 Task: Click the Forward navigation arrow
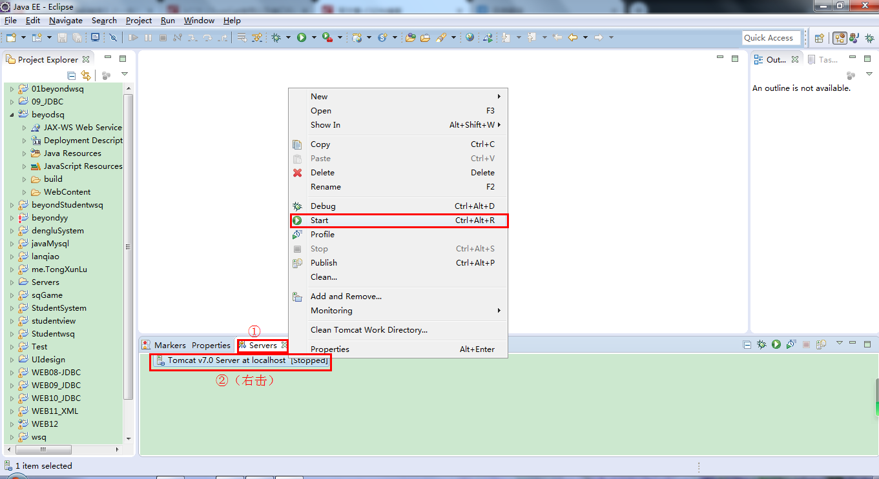pos(598,37)
